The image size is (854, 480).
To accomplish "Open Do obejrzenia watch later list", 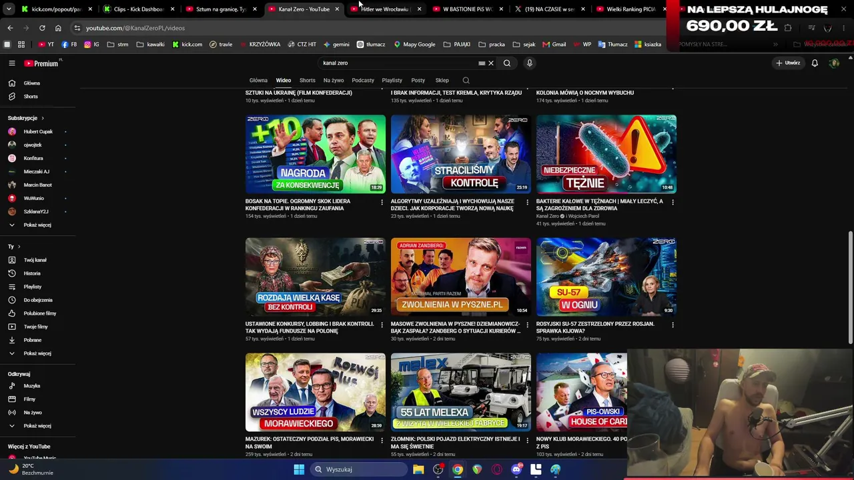I will (37, 300).
